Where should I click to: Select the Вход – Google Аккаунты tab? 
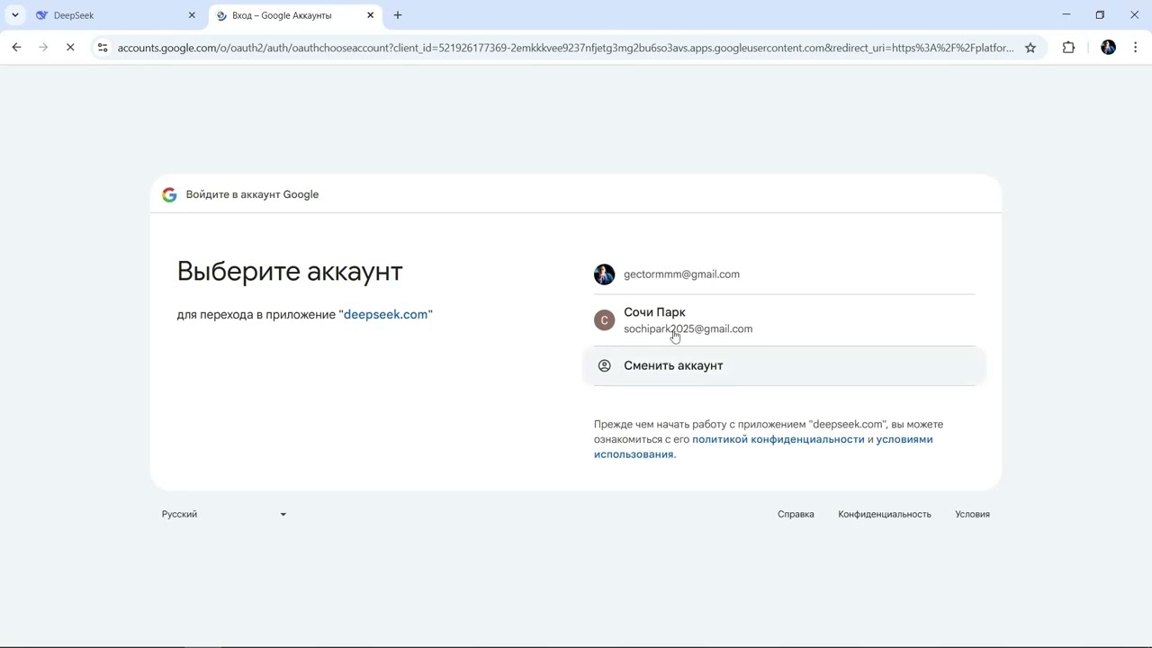coord(294,15)
